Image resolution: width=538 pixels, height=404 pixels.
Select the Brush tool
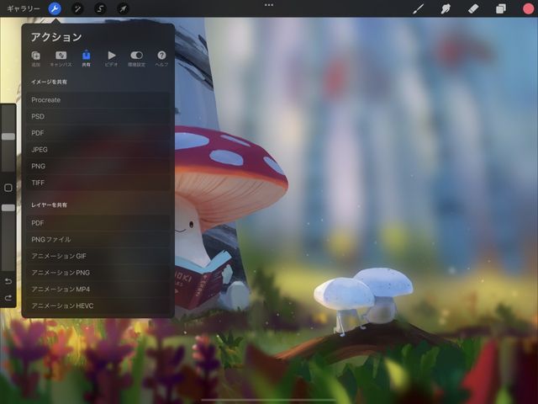pyautogui.click(x=418, y=8)
